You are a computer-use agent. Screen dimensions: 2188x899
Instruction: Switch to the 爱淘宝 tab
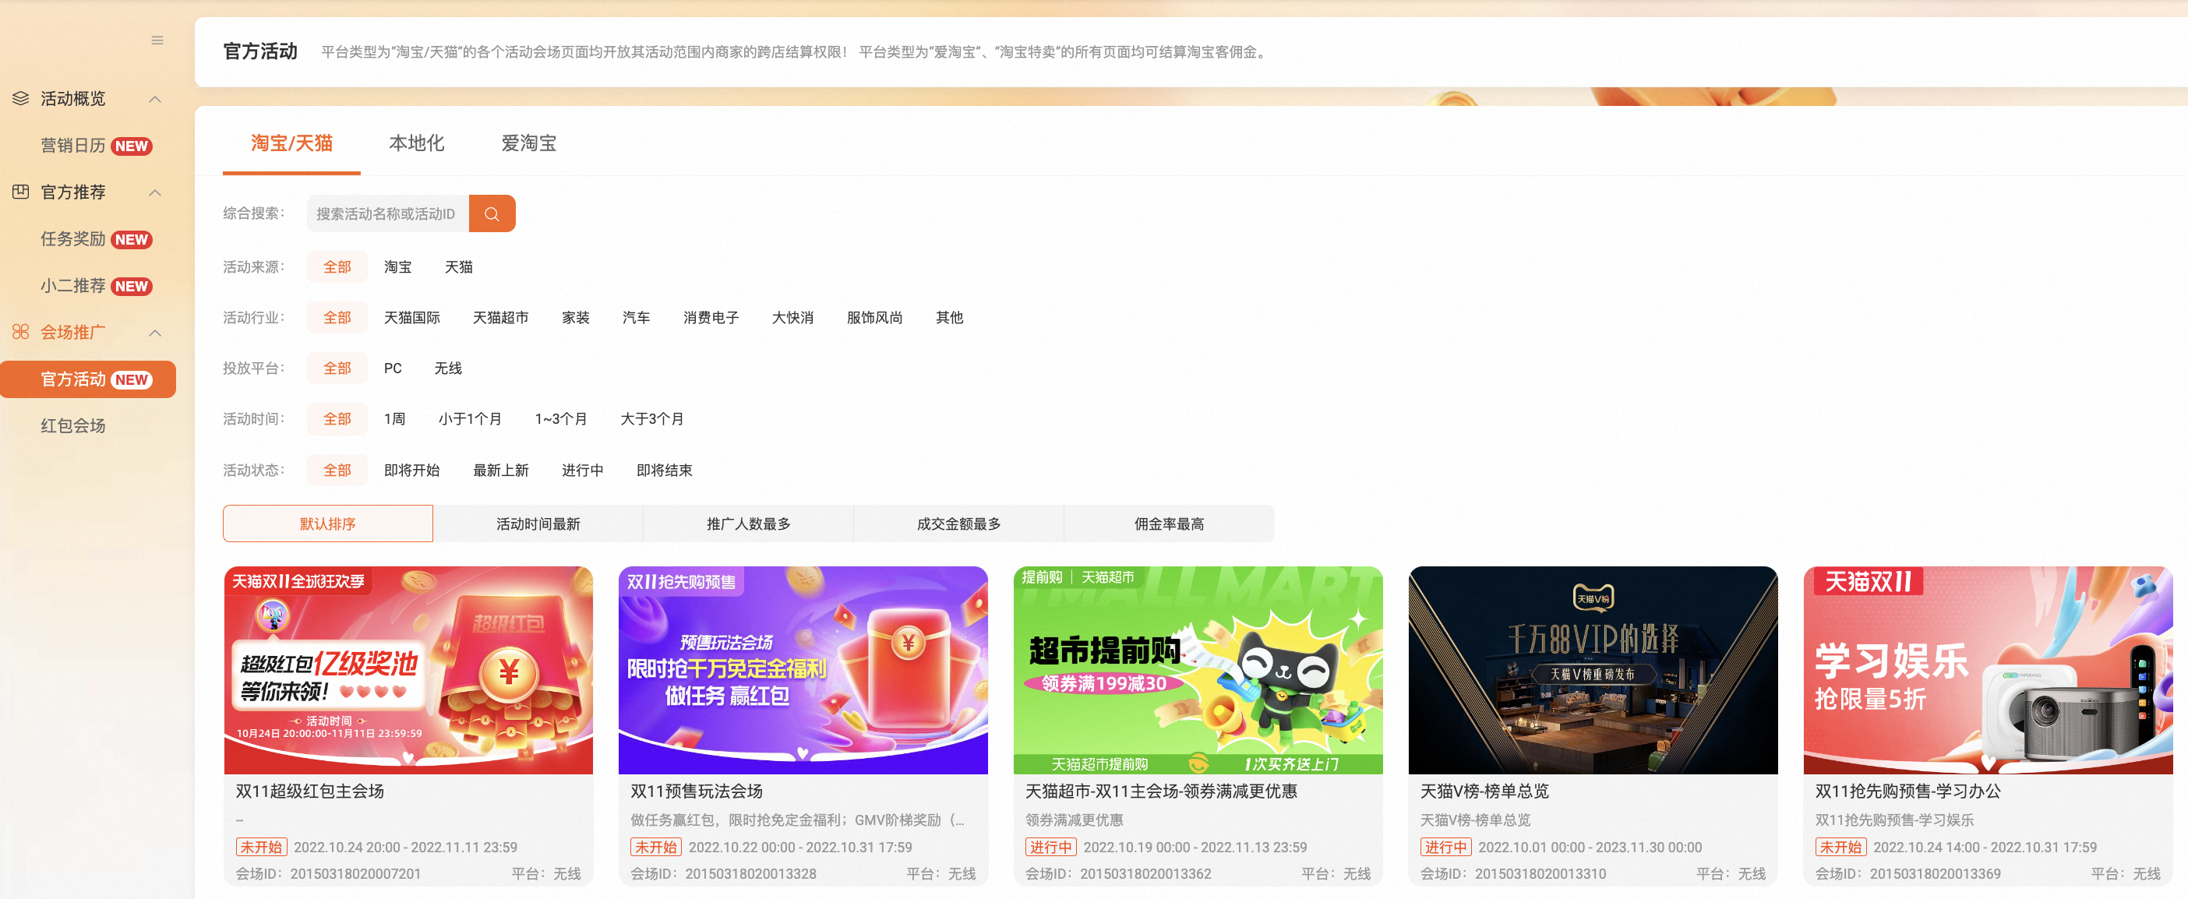[528, 143]
